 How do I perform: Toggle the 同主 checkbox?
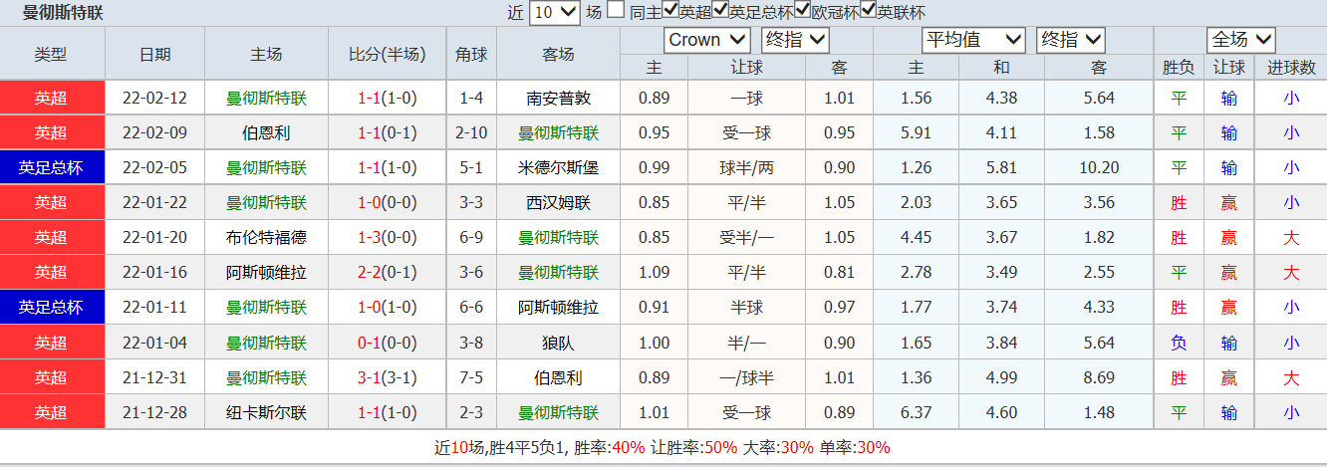[616, 11]
